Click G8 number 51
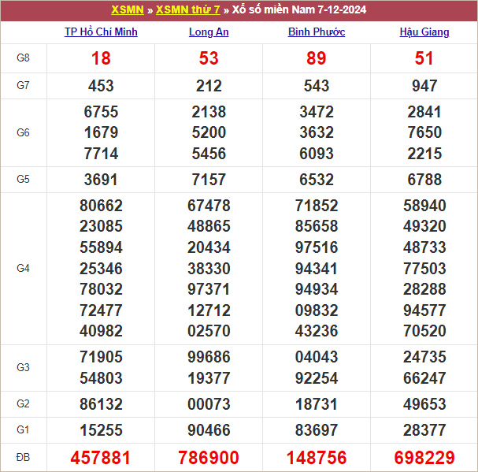Viewport: 478px width, 472px height. [424, 58]
